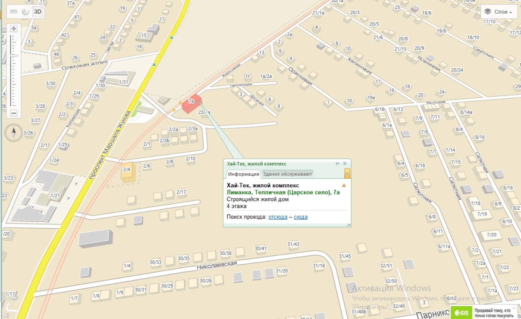This screenshot has width=521, height=319.
Task: Reset map orientation with the compass
Action: (13, 133)
